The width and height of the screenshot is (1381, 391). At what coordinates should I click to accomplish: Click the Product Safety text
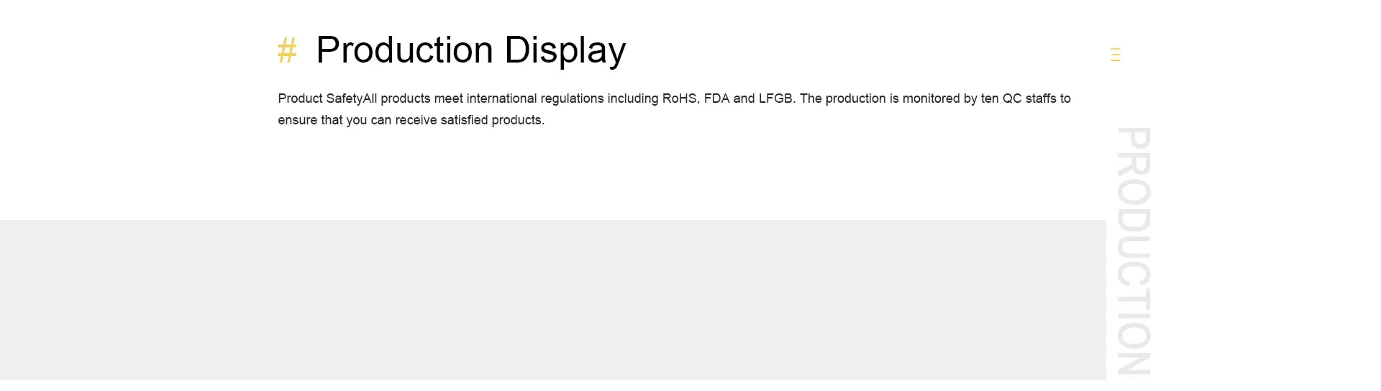320,98
